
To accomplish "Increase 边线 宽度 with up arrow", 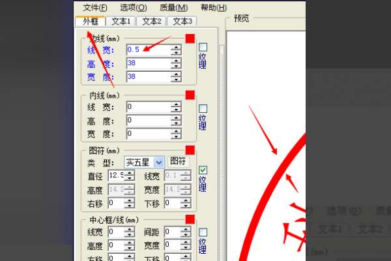I will pyautogui.click(x=176, y=74).
